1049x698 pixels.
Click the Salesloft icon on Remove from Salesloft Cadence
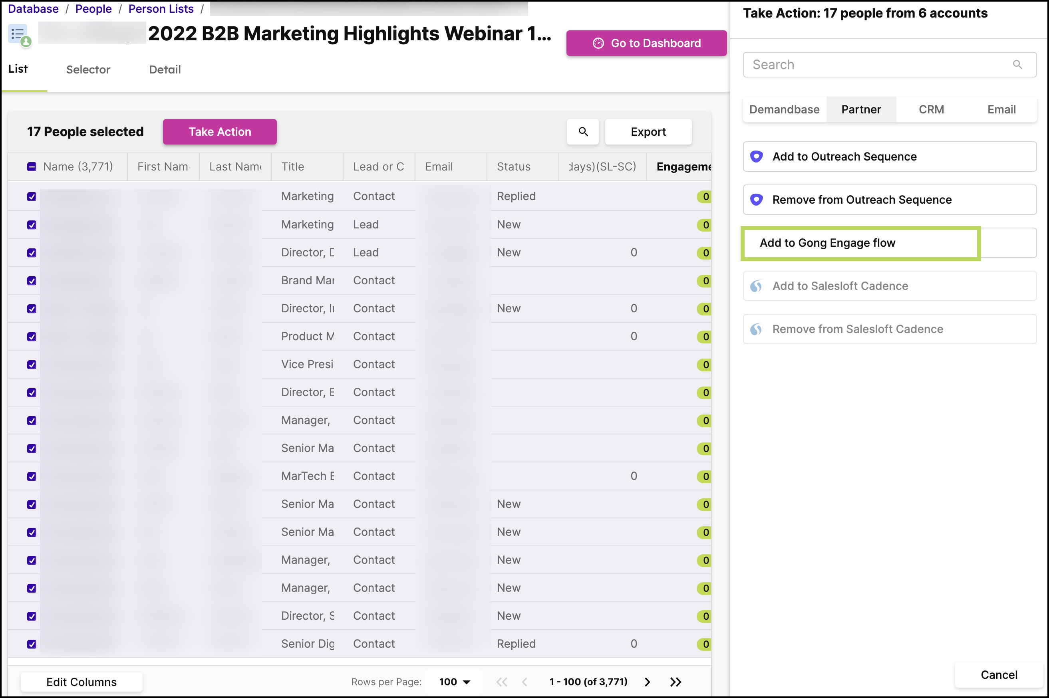point(756,329)
